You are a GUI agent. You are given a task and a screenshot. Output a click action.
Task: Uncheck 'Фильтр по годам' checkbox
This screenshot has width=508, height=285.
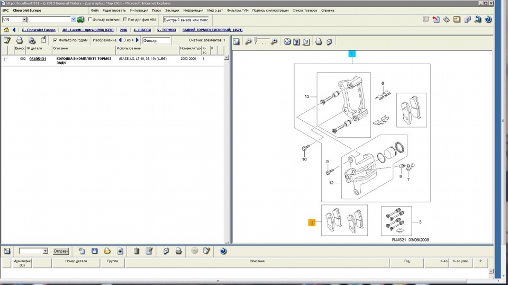pos(55,40)
